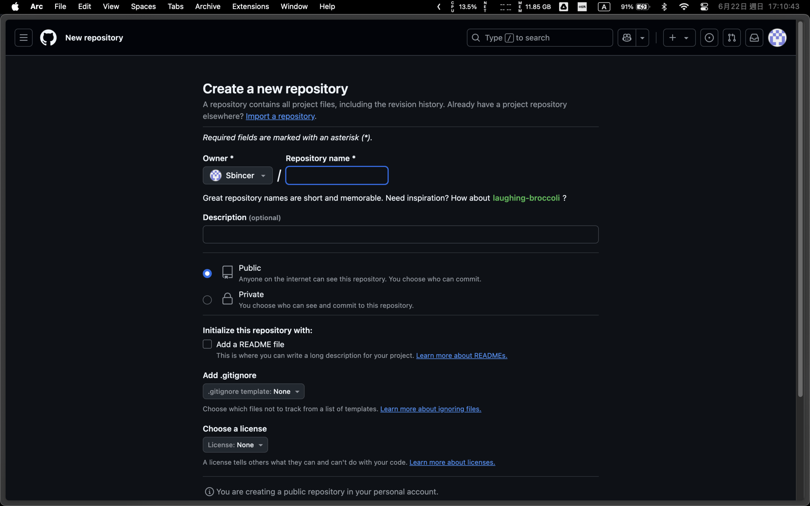Open the hamburger navigation menu
This screenshot has width=810, height=506.
coord(23,38)
